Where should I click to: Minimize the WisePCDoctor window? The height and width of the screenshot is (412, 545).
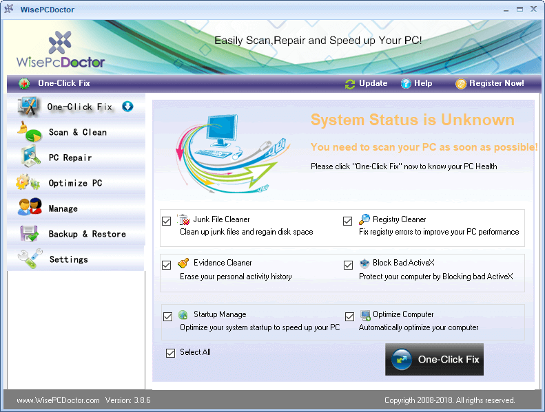506,10
